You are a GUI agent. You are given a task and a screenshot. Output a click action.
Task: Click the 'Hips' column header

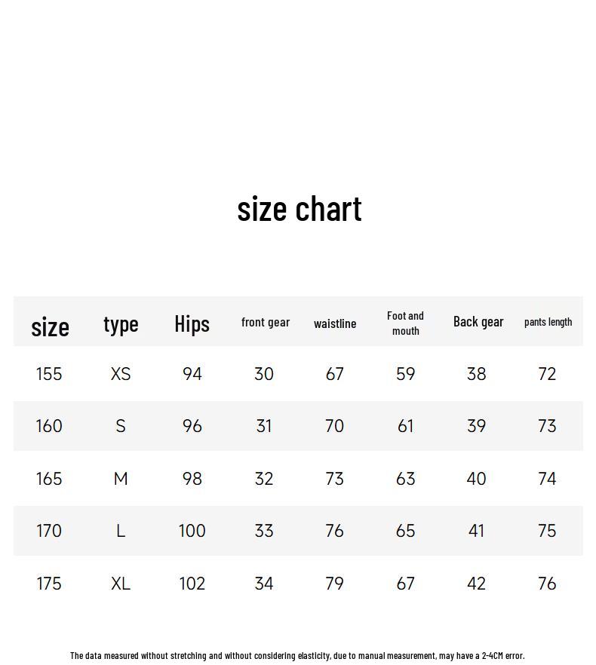click(192, 324)
